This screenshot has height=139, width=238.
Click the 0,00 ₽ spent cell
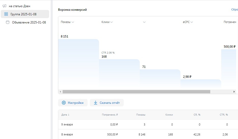click(114, 124)
